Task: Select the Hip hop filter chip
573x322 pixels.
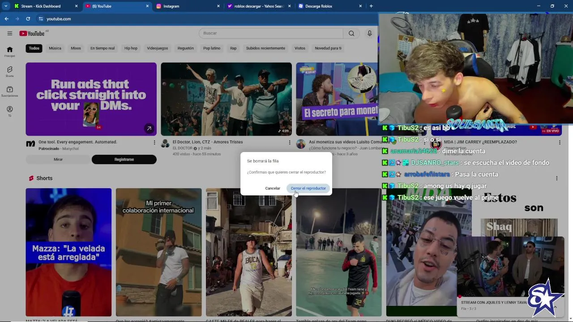Action: tap(131, 48)
